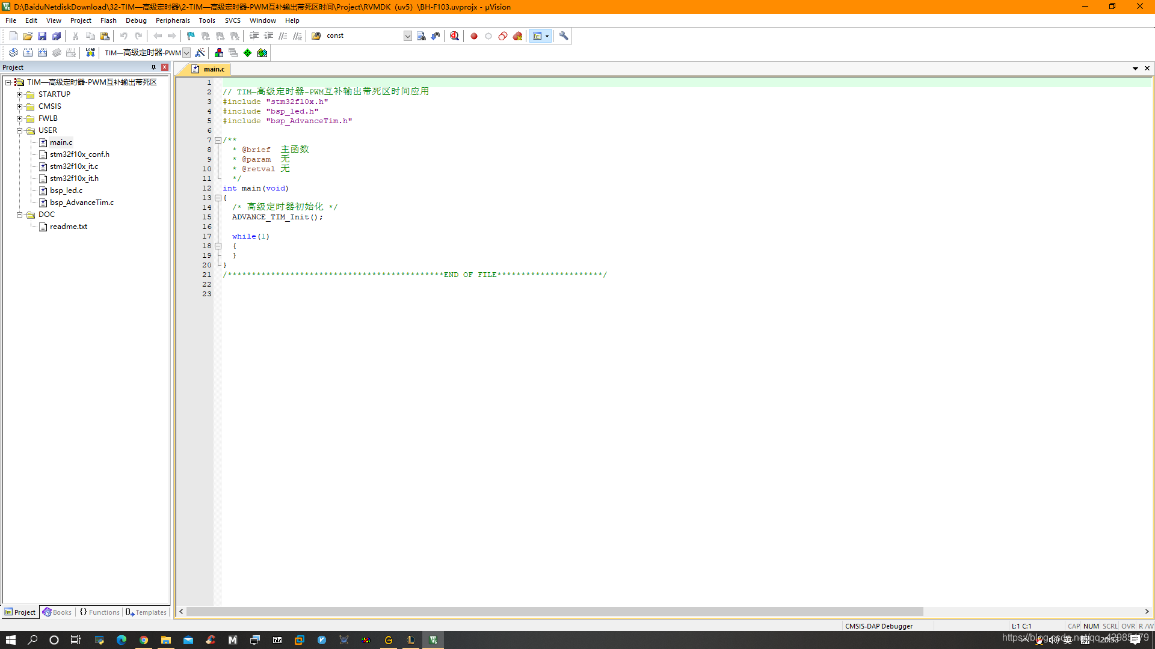The height and width of the screenshot is (649, 1155).
Task: Open Chrome from the taskbar
Action: [144, 640]
